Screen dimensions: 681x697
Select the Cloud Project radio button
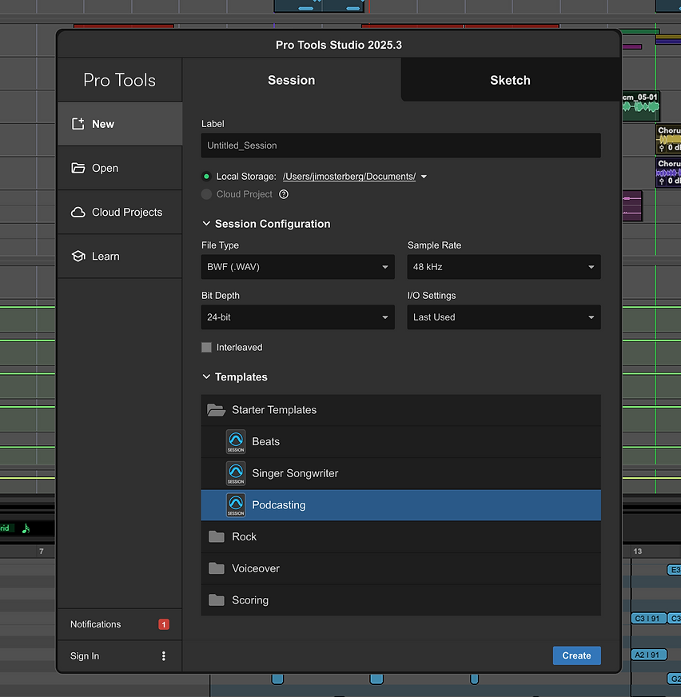[206, 193]
